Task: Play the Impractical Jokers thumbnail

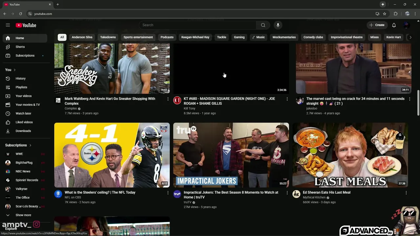Action: (231, 155)
